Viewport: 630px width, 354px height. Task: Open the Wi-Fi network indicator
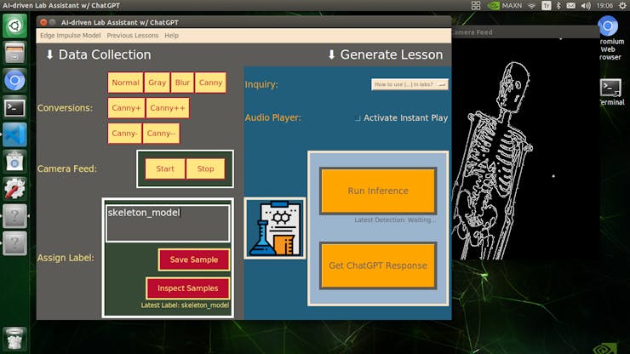pyautogui.click(x=531, y=5)
